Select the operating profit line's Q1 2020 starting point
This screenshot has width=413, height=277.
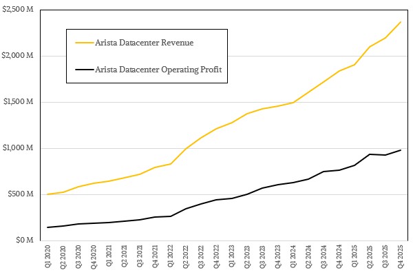click(48, 227)
